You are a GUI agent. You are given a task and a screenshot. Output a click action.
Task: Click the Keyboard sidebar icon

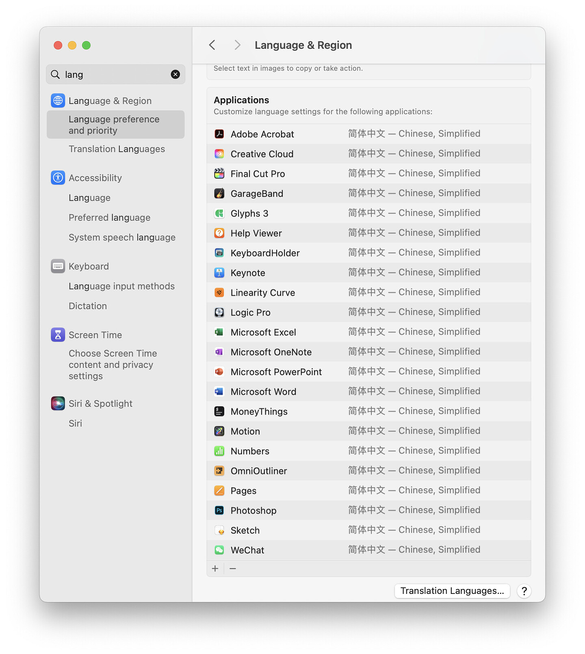click(58, 266)
